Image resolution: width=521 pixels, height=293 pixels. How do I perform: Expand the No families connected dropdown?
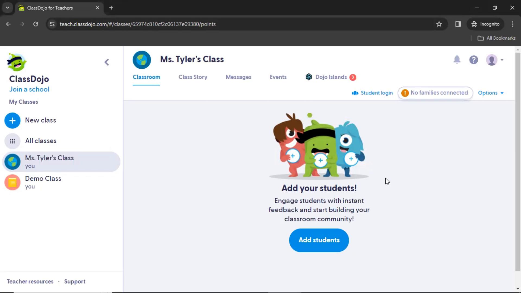click(434, 93)
